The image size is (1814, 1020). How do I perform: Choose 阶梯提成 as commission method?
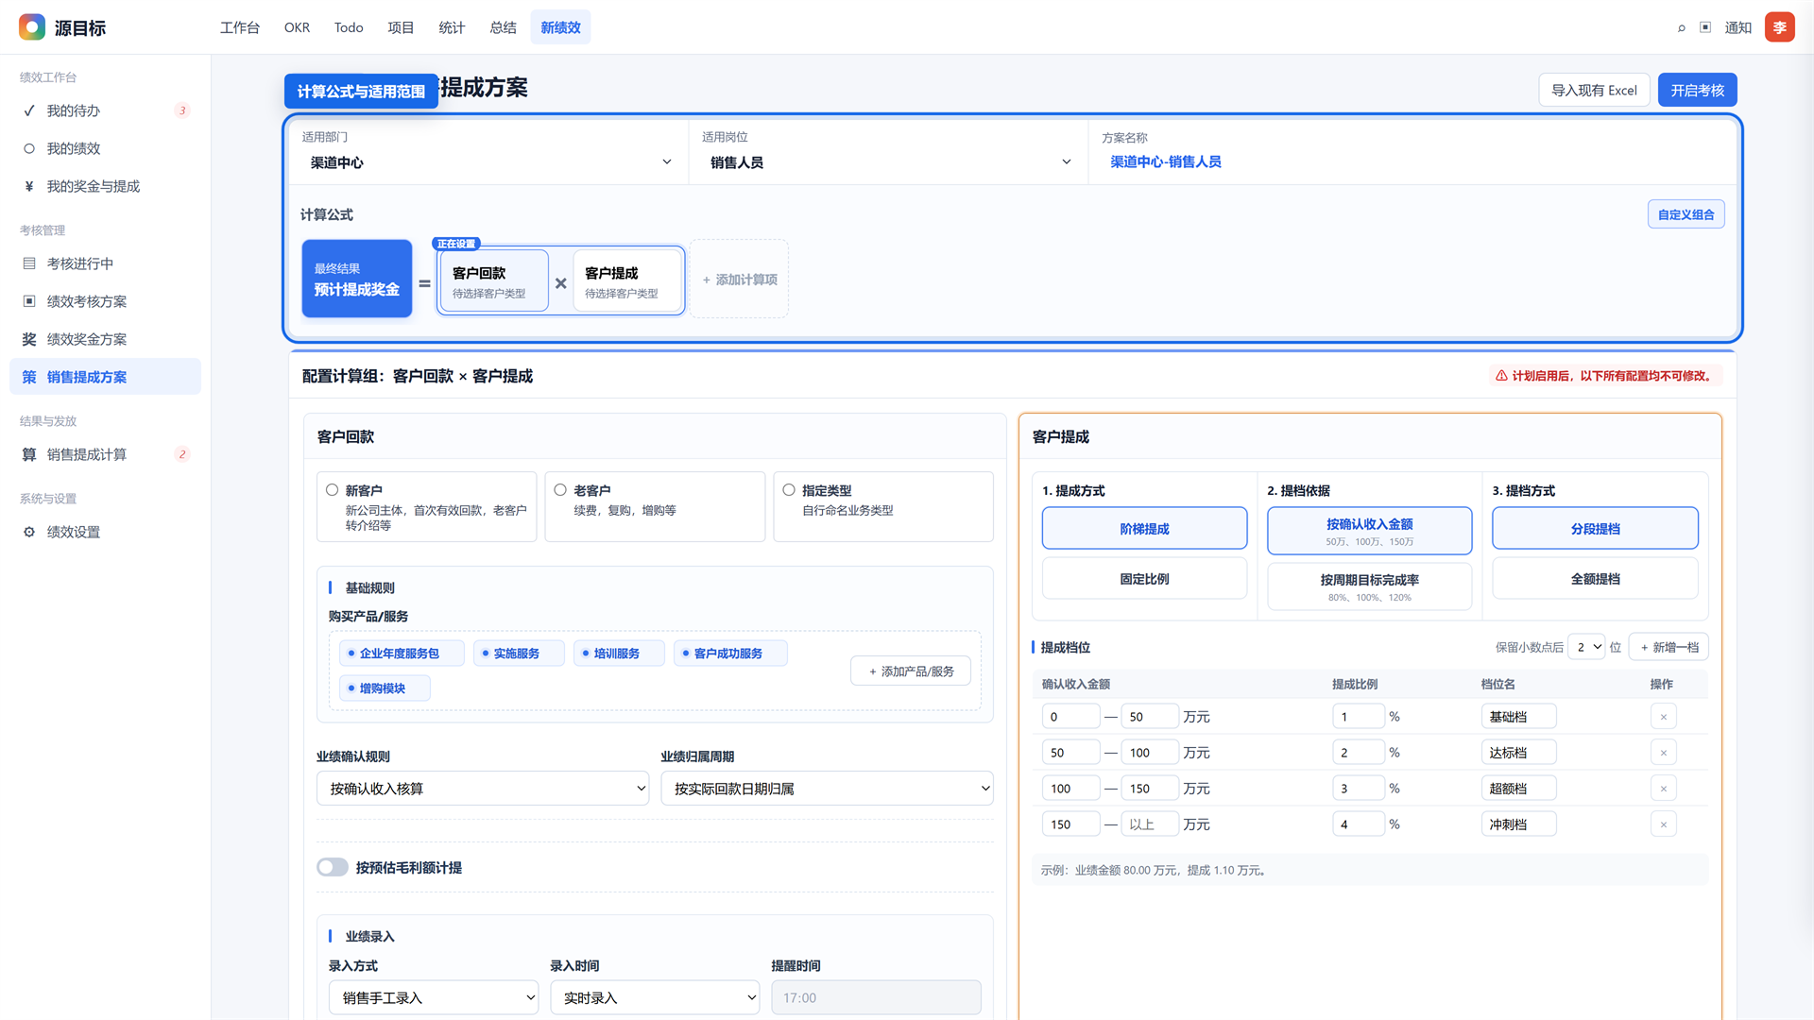[1144, 529]
